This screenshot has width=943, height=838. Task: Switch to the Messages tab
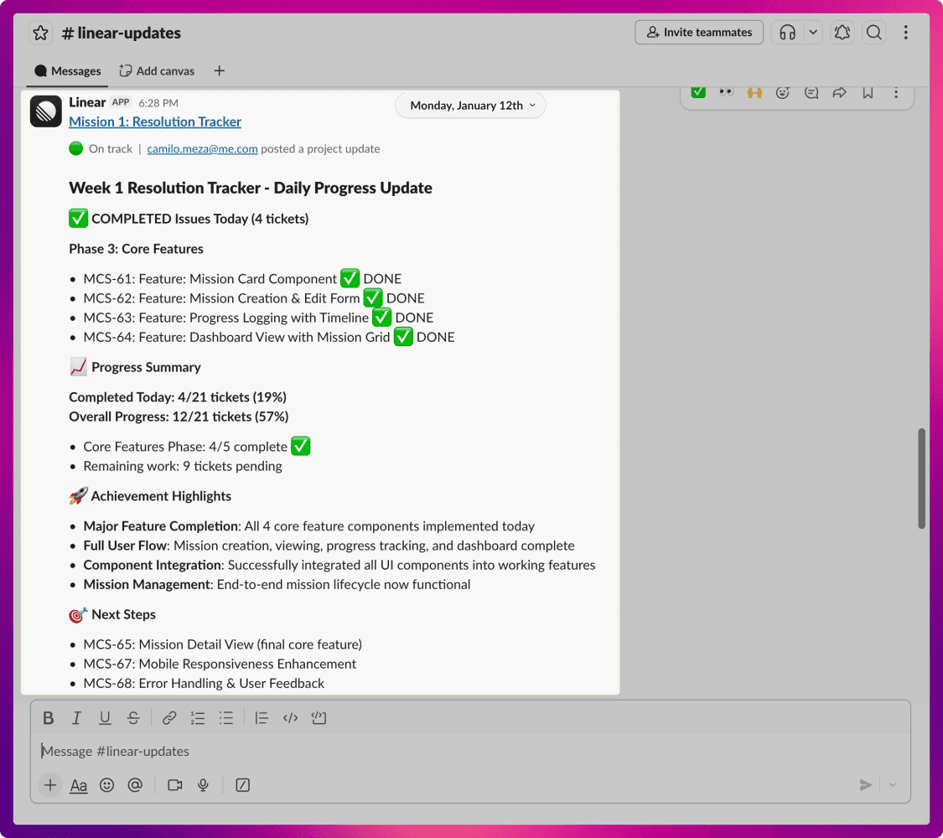click(67, 71)
